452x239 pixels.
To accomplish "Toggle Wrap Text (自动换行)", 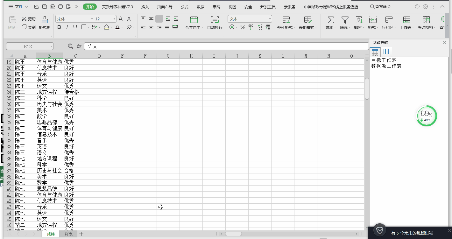I will coord(215,23).
